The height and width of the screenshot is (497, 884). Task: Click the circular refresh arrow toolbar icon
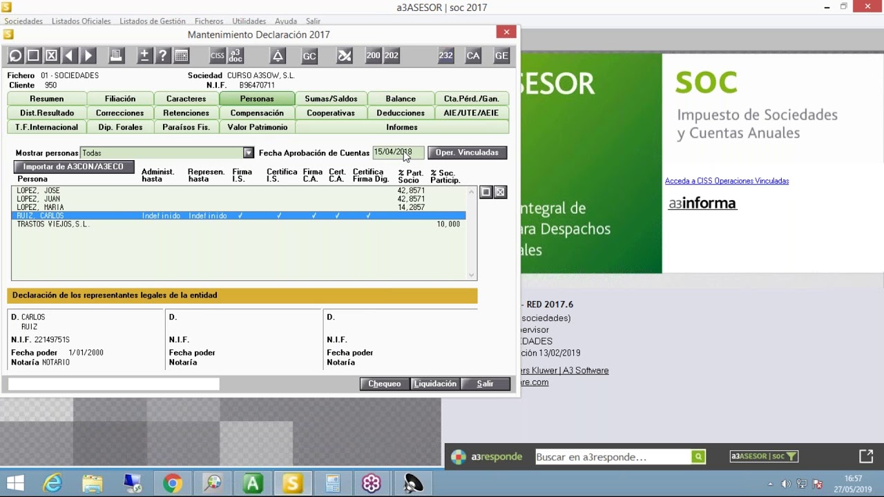click(x=15, y=56)
